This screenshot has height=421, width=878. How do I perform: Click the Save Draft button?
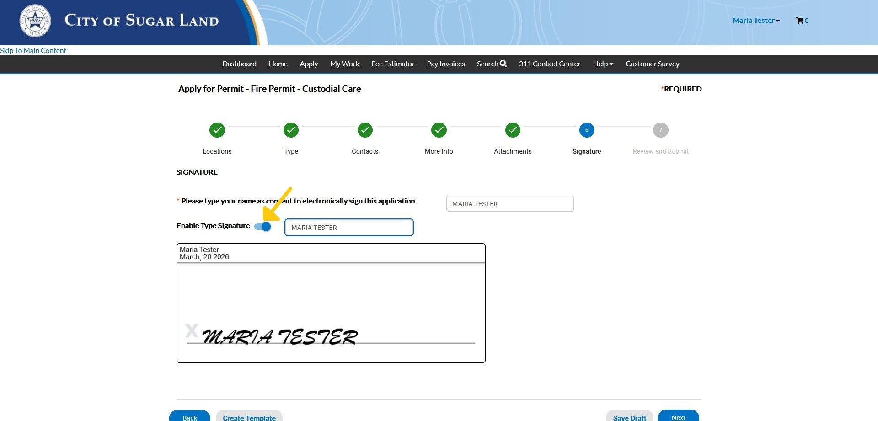pyautogui.click(x=629, y=416)
